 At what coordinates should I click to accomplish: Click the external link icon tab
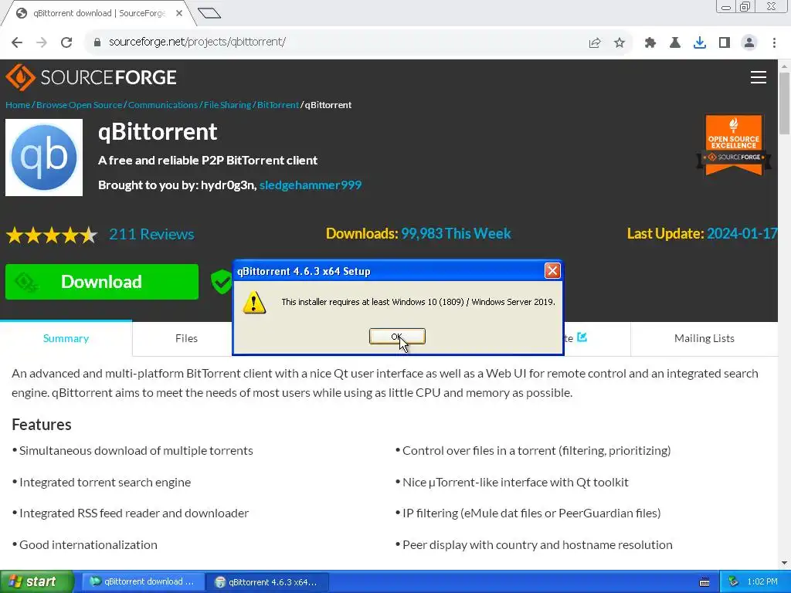coord(582,337)
